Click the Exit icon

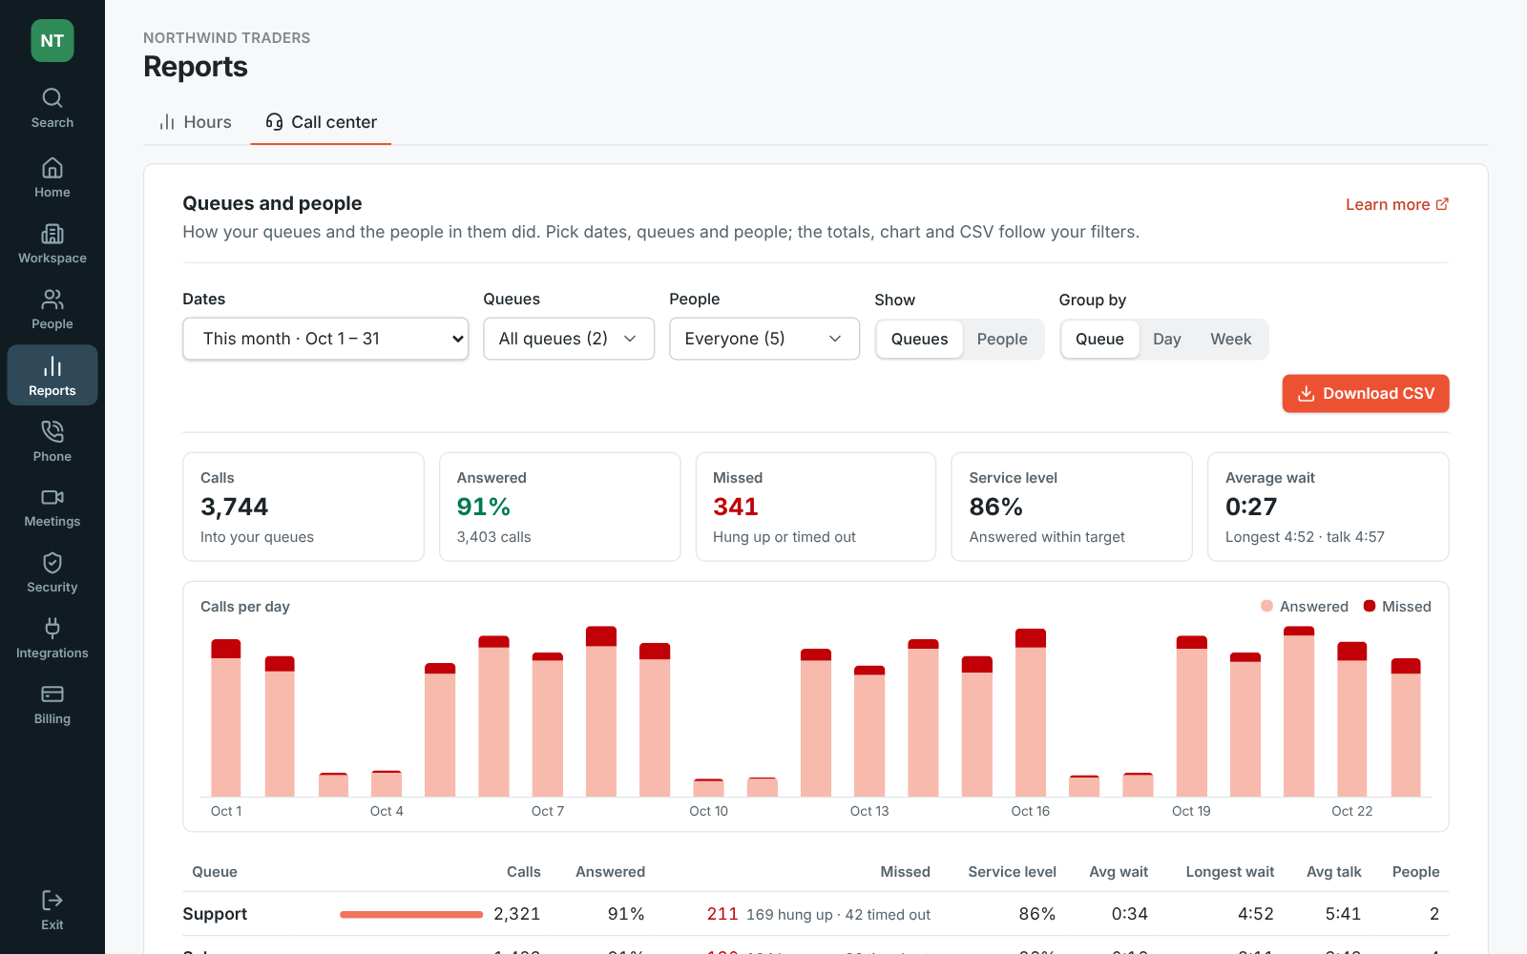coord(52,901)
